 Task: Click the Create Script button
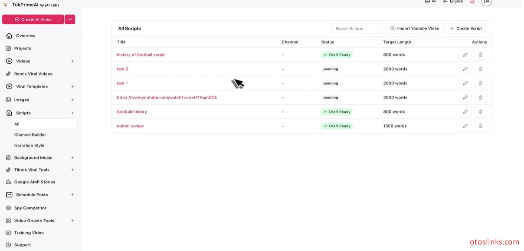point(465,28)
